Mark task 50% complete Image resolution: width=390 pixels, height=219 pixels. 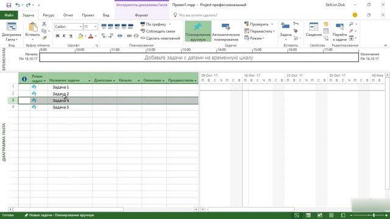pos(117,26)
